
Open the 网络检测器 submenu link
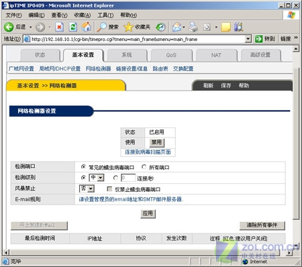[x=98, y=68]
